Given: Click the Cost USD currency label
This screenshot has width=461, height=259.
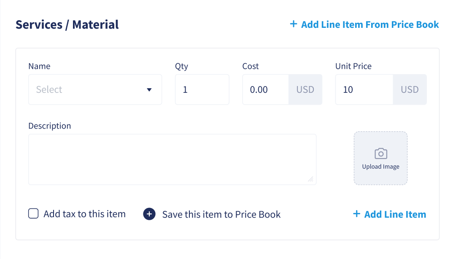Looking at the screenshot, I should 305,89.
